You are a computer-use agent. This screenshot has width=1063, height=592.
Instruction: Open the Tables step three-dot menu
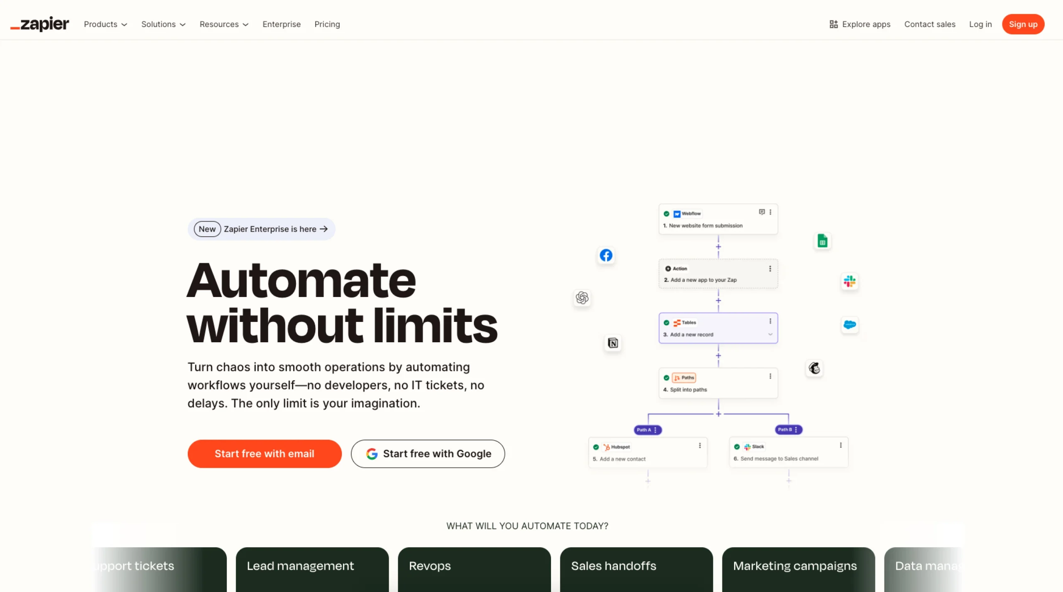(x=770, y=321)
